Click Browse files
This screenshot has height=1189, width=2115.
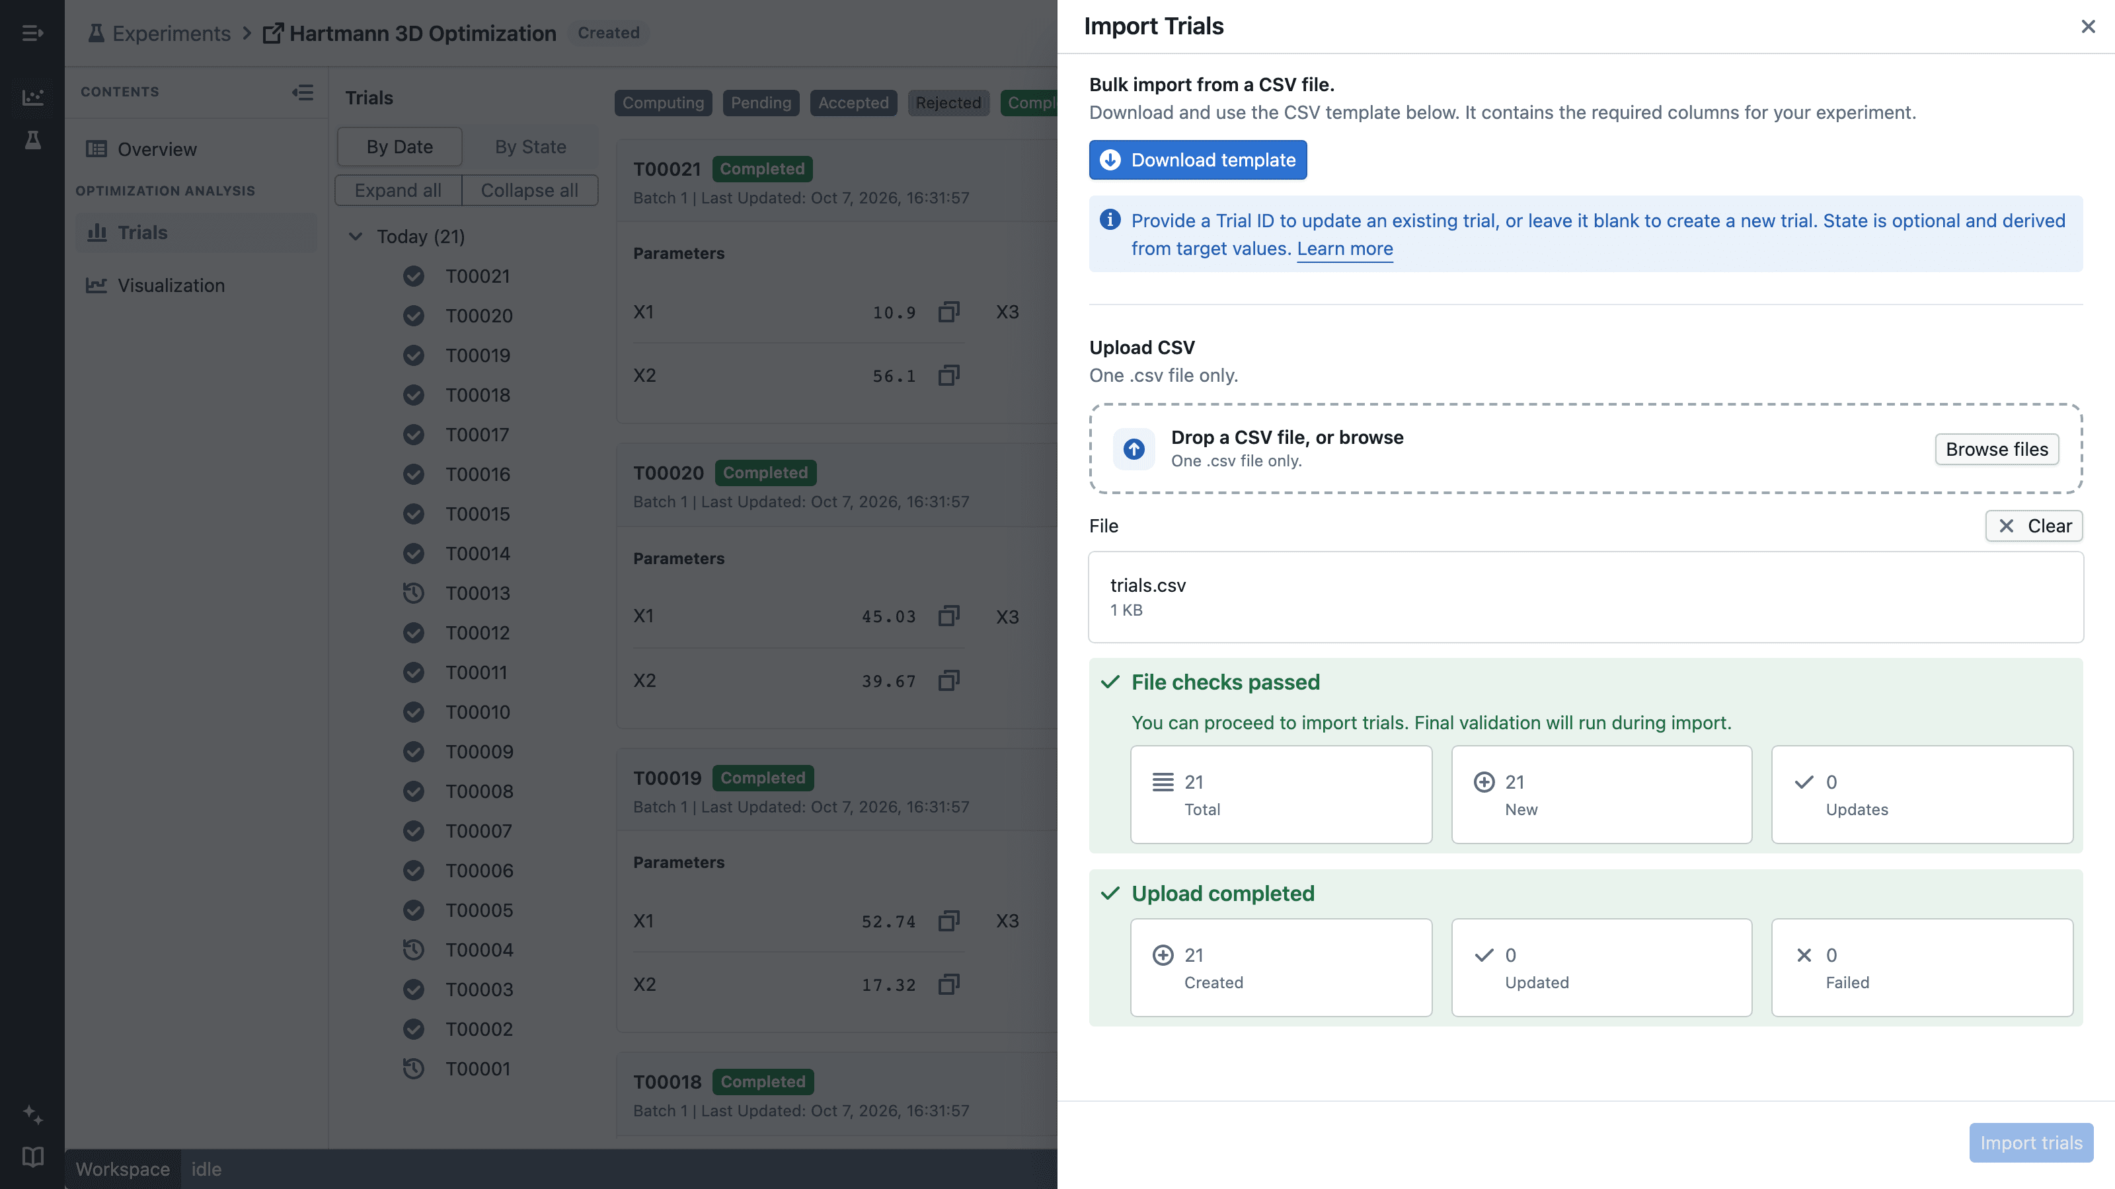click(x=1997, y=450)
